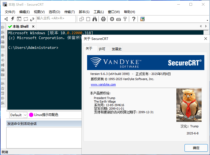Switch to the 发展史 tab in About dialog

click(x=116, y=49)
